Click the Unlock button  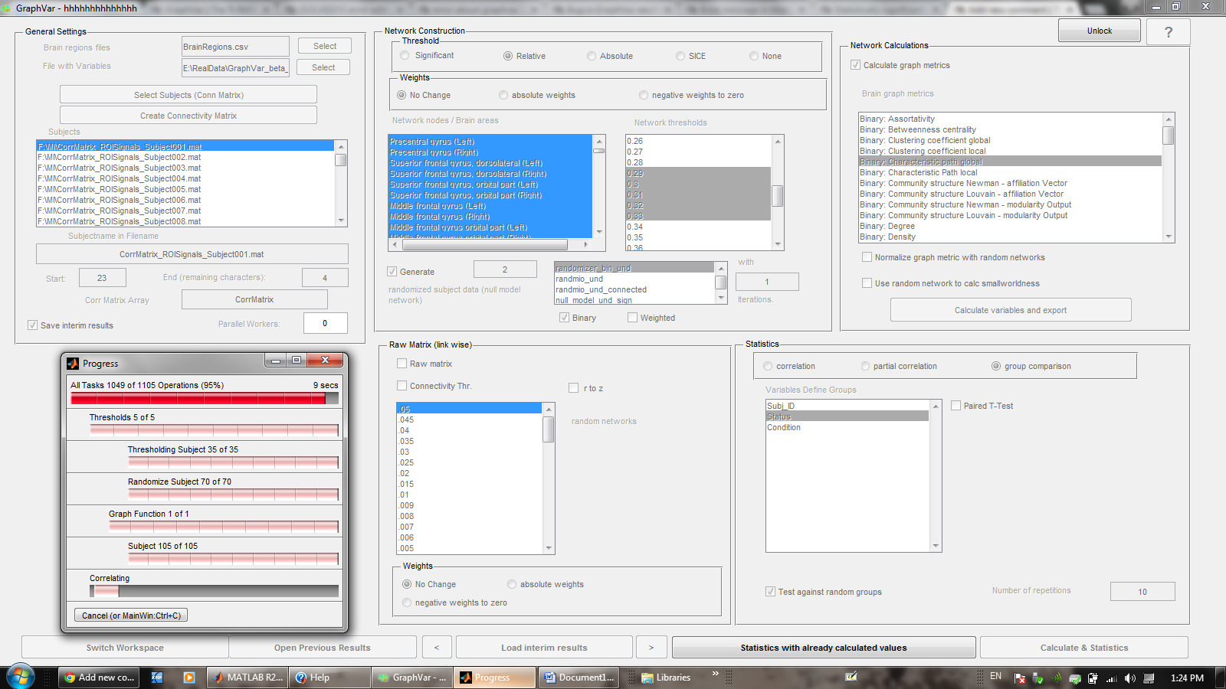point(1099,31)
